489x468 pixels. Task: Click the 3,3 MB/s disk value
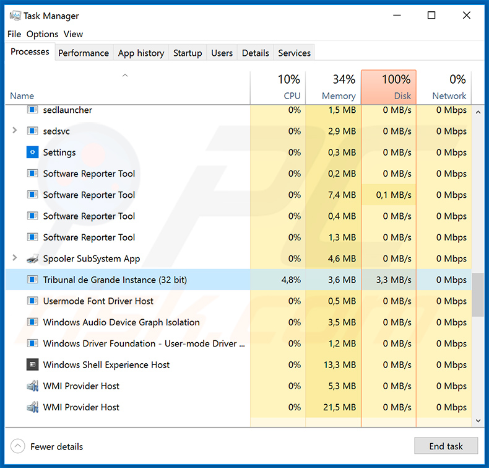pos(394,280)
